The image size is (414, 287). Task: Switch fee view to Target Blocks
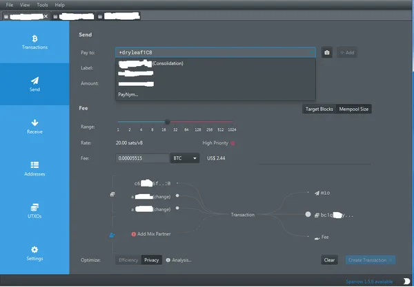(x=319, y=109)
